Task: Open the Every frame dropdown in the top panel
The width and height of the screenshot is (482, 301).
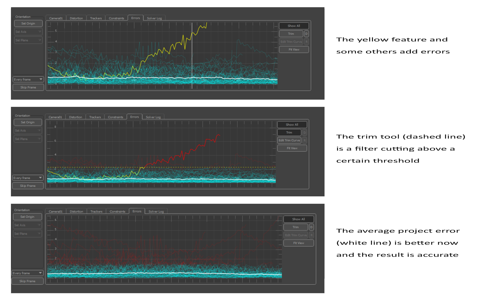Action: (x=28, y=79)
